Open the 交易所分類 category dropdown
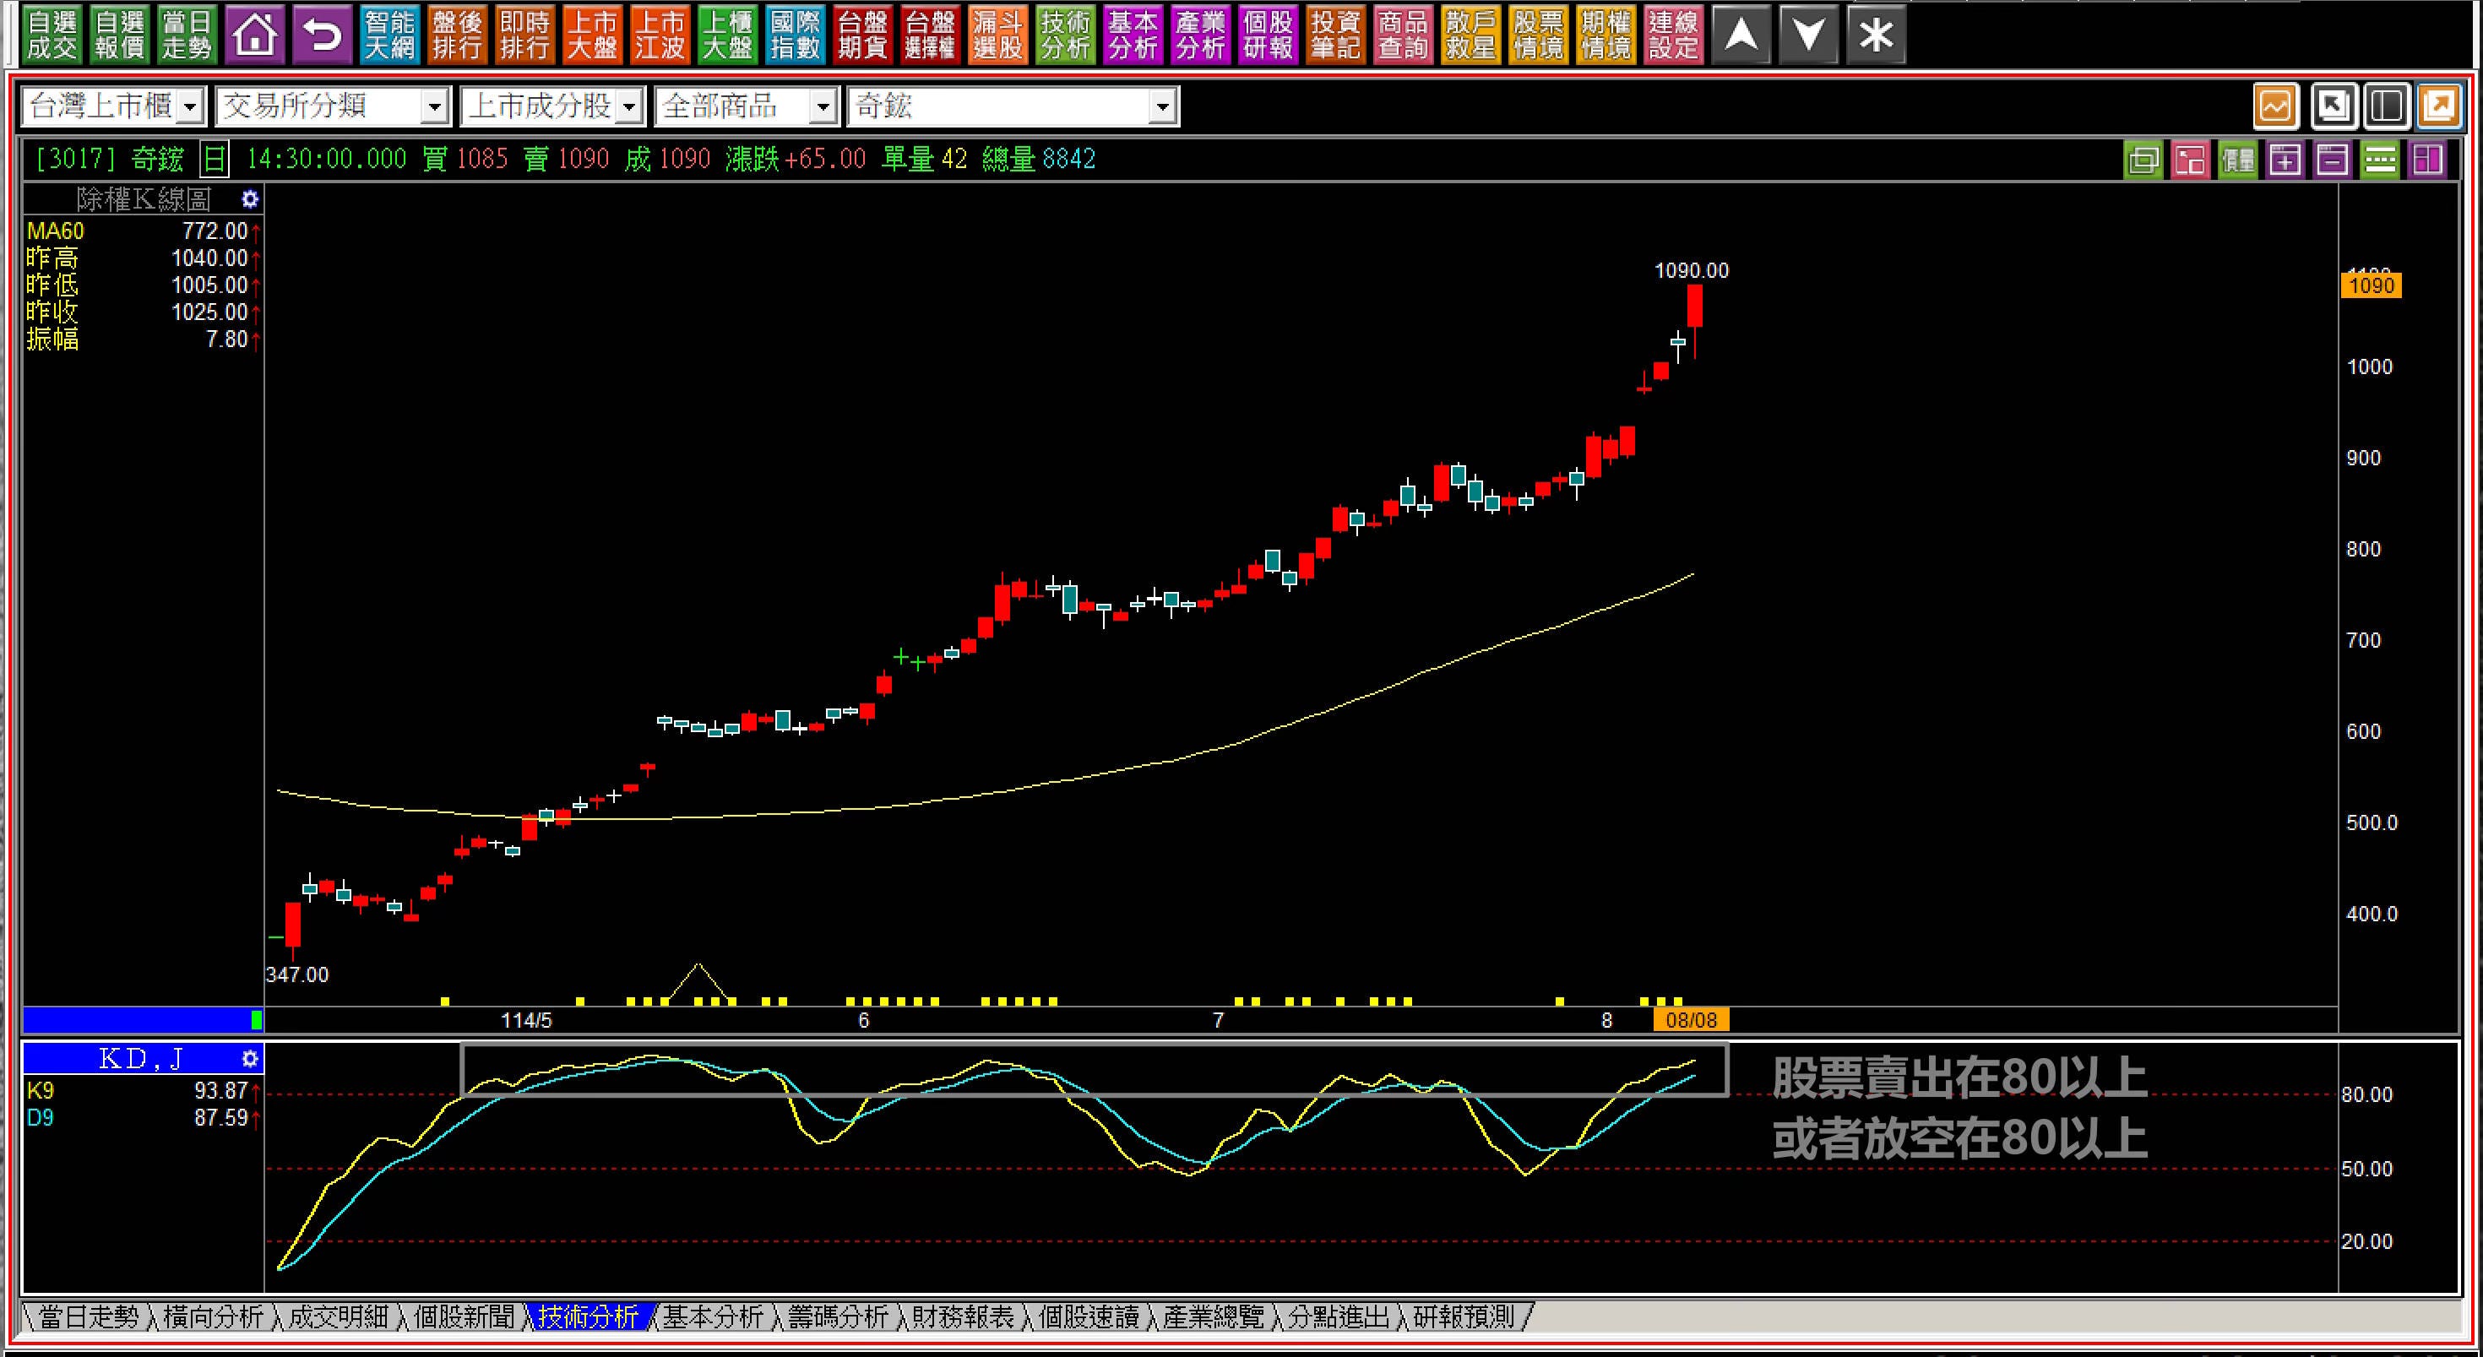Image resolution: width=2483 pixels, height=1357 pixels. pos(435,106)
